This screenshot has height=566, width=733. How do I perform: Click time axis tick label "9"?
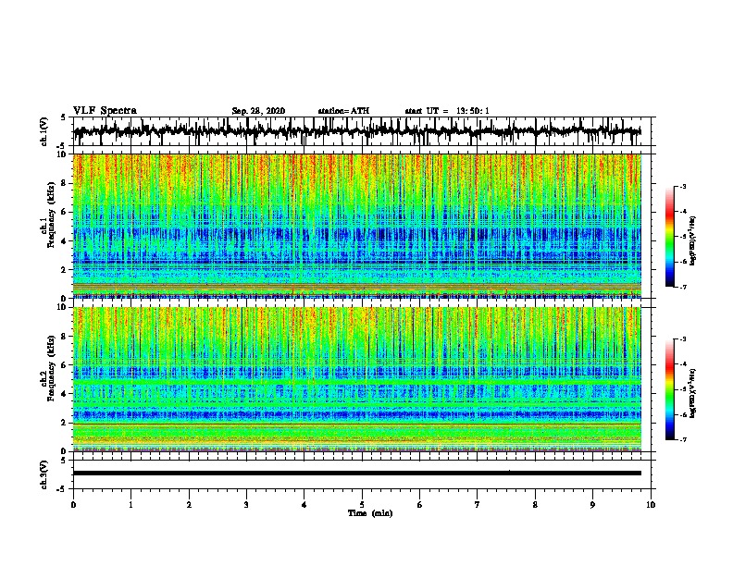[592, 505]
